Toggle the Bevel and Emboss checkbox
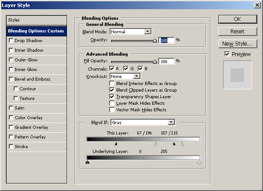Image resolution: width=263 pixels, height=191 pixels. click(11, 79)
